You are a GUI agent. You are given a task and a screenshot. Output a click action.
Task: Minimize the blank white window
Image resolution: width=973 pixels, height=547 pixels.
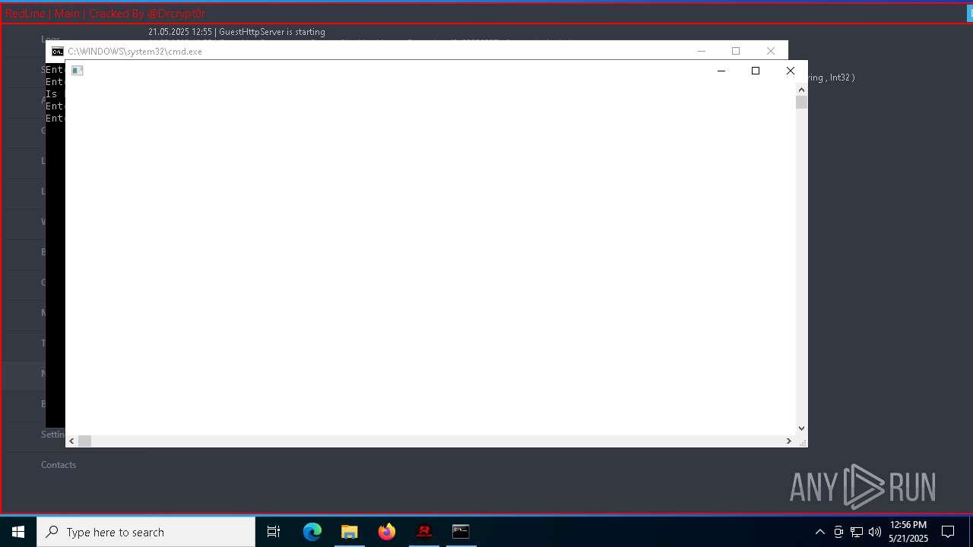pos(721,71)
